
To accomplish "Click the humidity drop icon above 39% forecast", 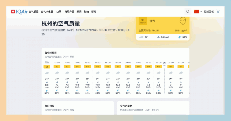I will (x=47, y=91).
